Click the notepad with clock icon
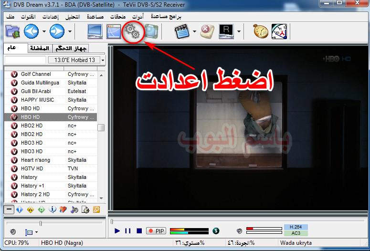The image size is (370, 251). pyautogui.click(x=85, y=209)
